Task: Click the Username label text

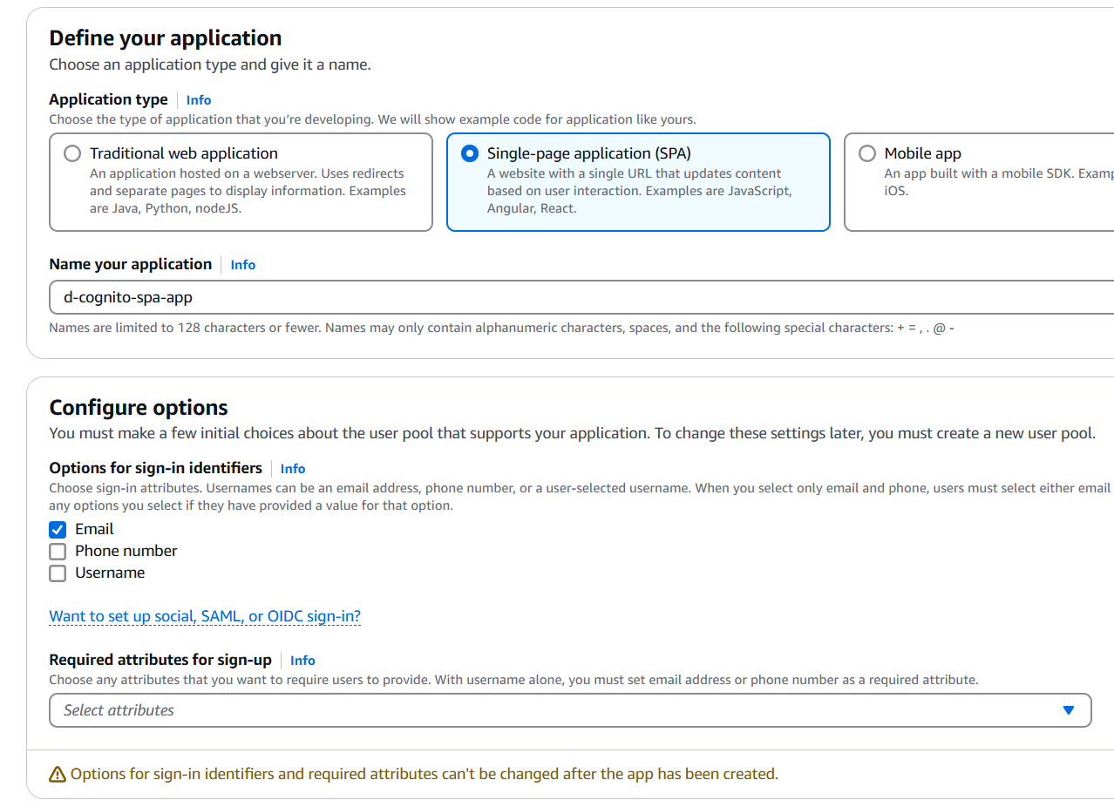Action: click(110, 573)
